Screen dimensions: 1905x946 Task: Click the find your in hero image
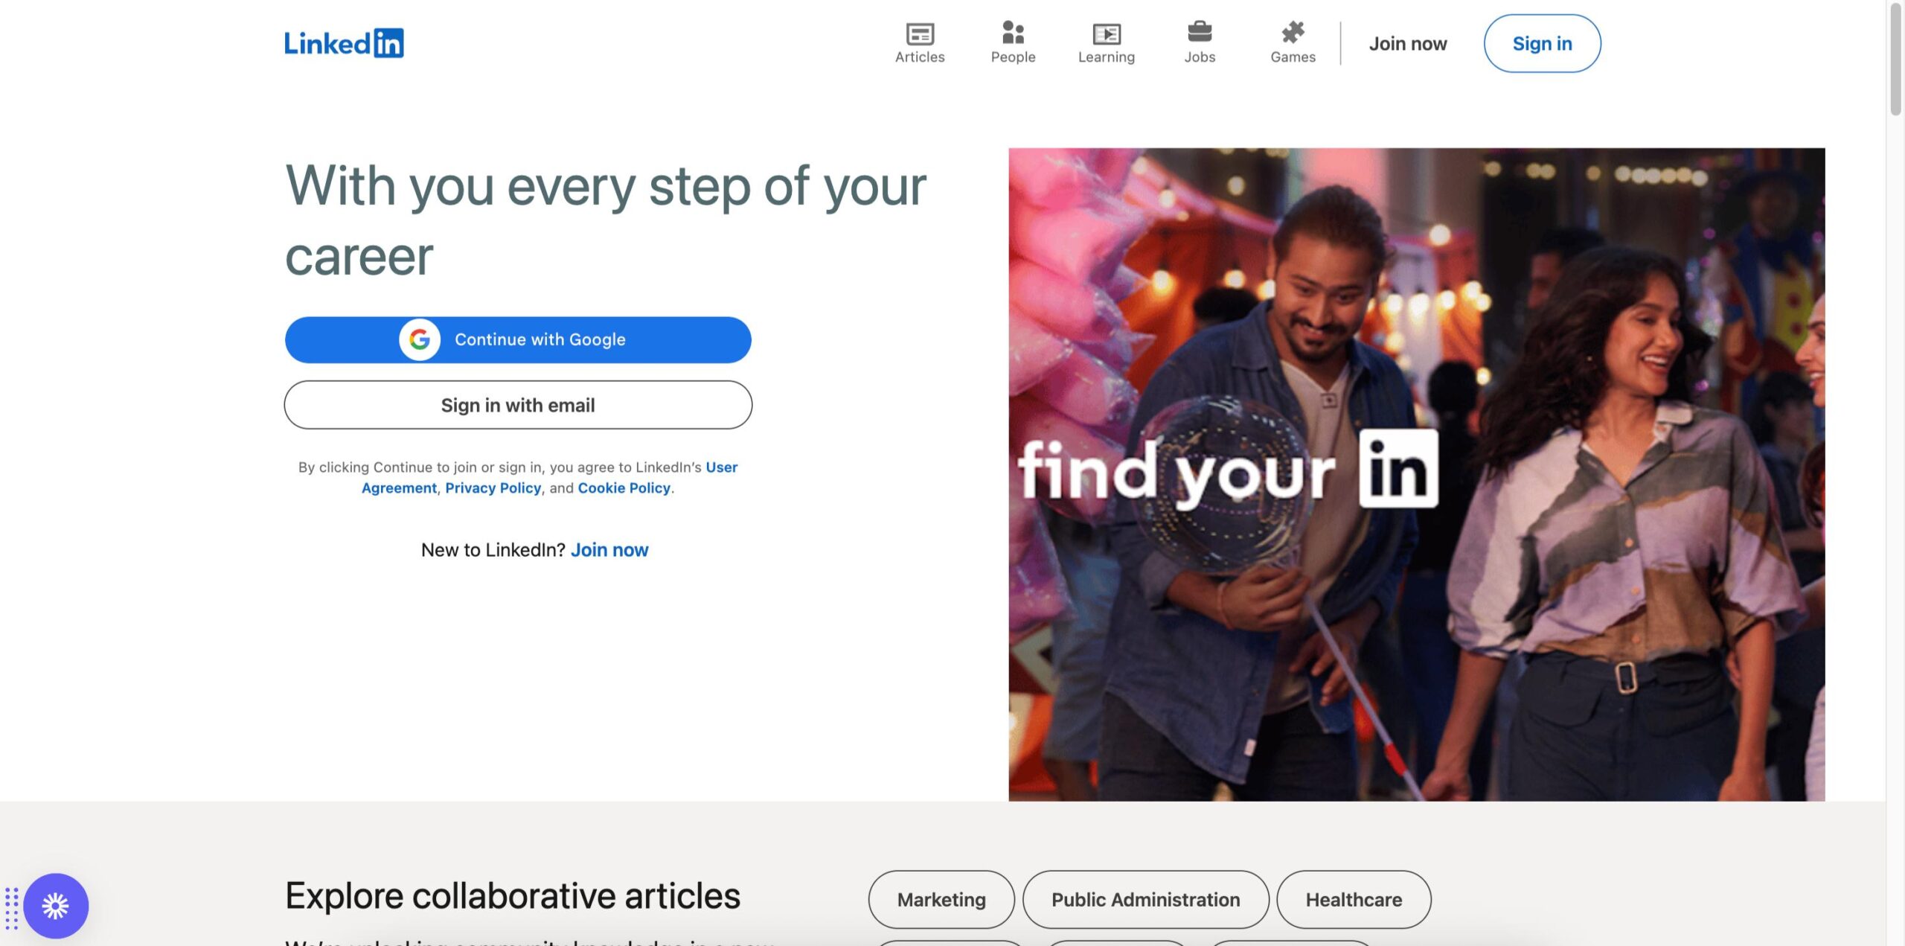tap(1416, 474)
